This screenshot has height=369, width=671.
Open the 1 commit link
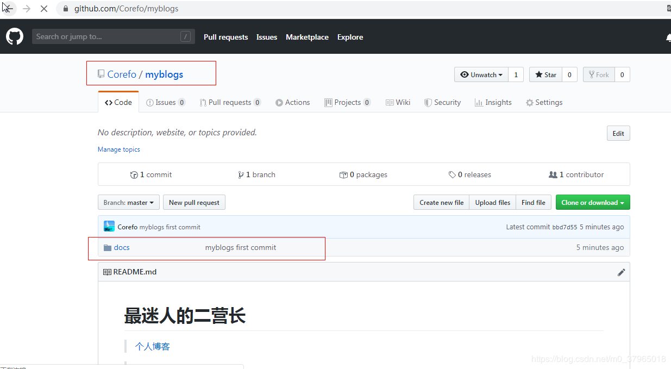[x=151, y=175]
